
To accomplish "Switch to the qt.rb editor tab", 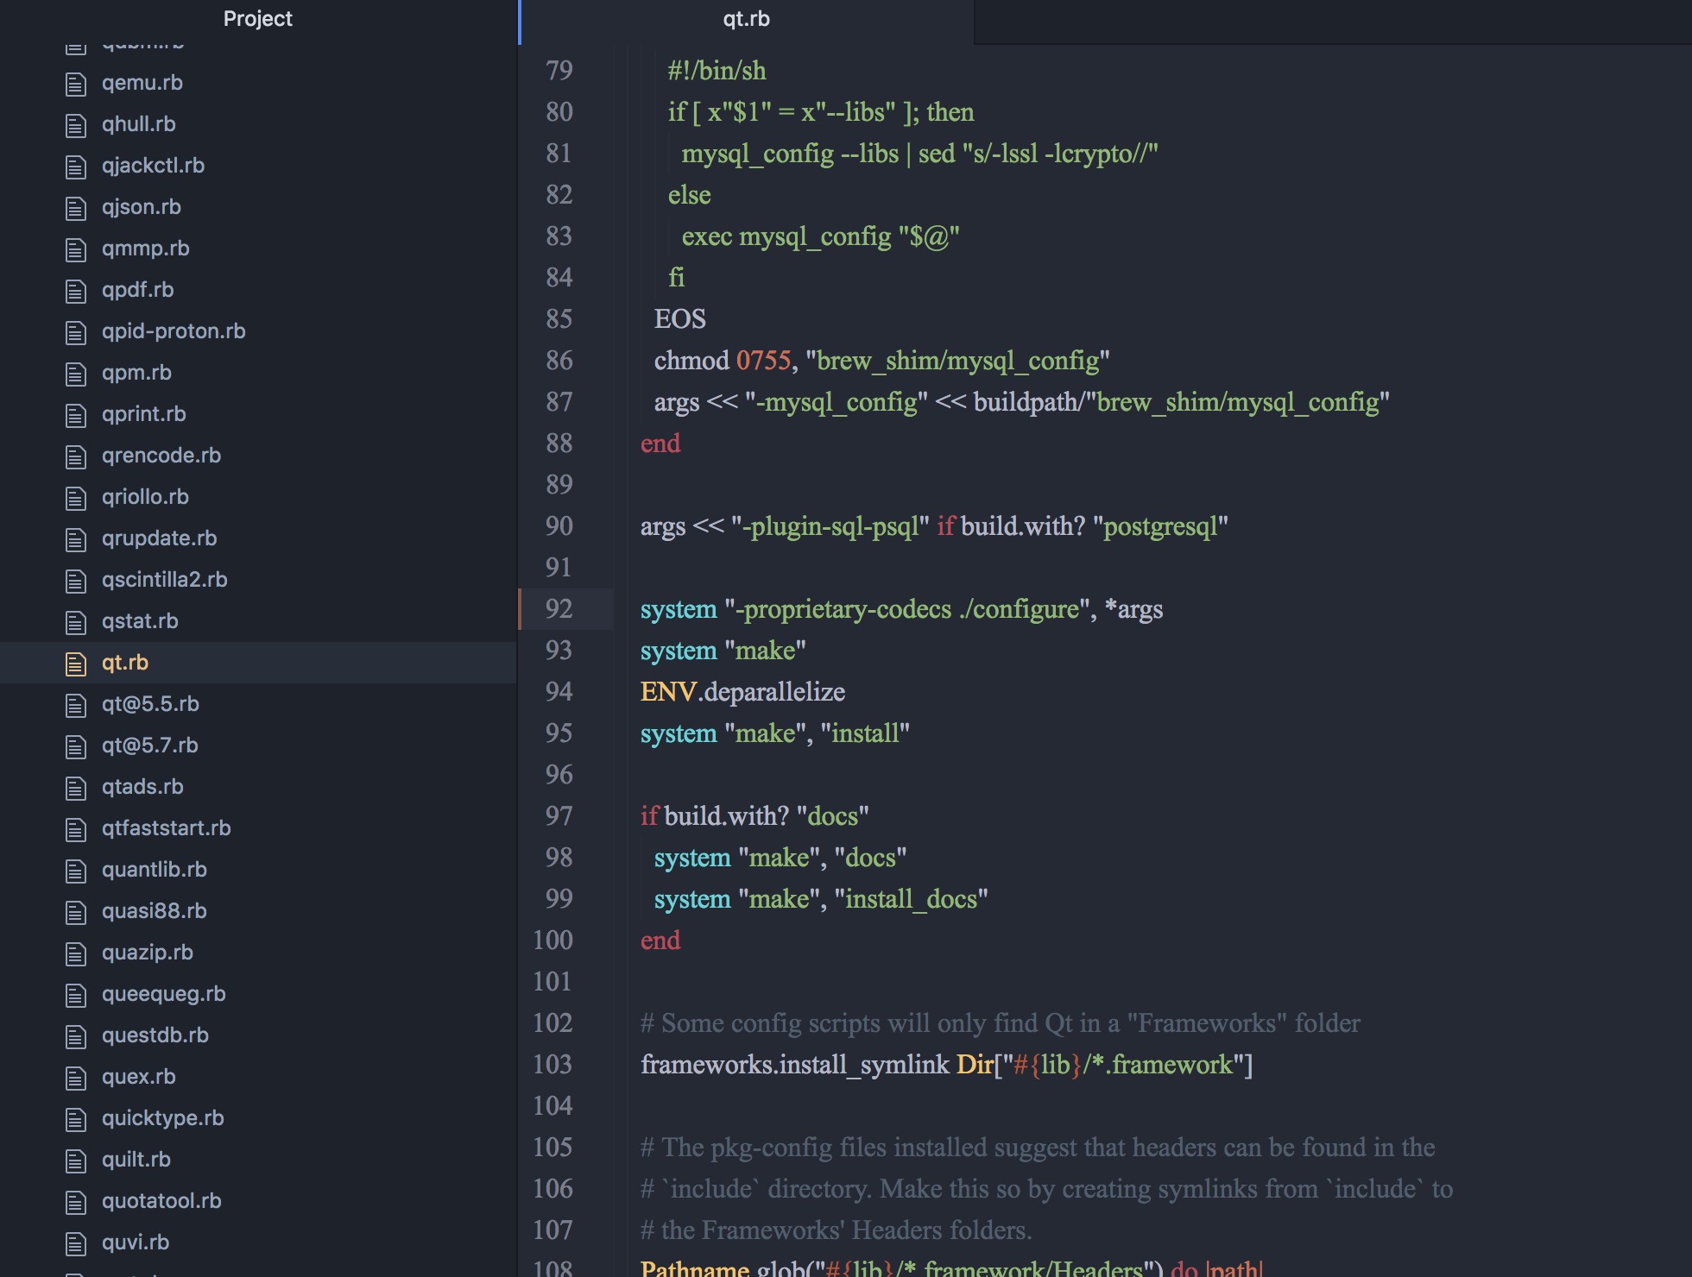I will tap(748, 19).
